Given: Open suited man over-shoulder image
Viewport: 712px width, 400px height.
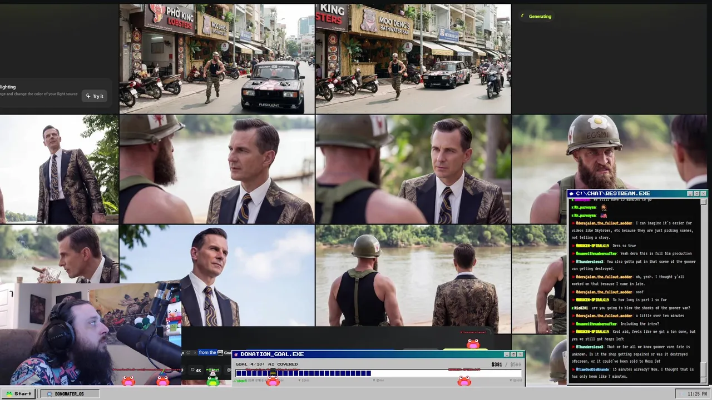Looking at the screenshot, I should coord(413,169).
